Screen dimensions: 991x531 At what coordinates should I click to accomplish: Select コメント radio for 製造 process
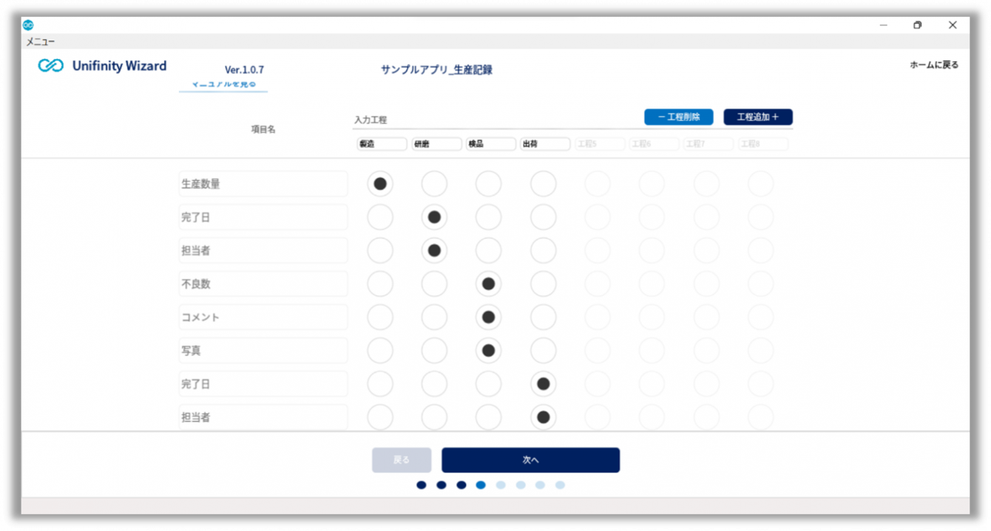[380, 318]
